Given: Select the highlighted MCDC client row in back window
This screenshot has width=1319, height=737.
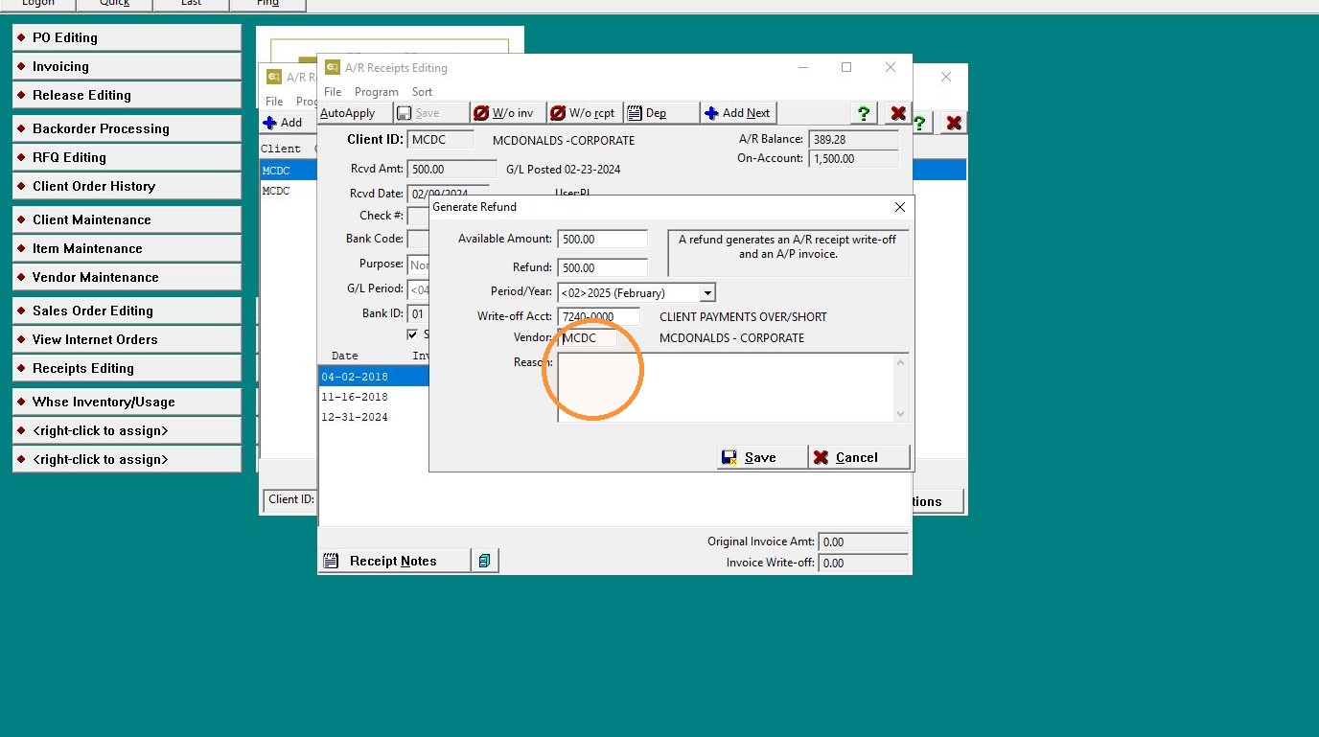Looking at the screenshot, I should 288,171.
